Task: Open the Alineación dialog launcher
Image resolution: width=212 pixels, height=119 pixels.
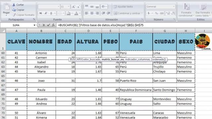Action: point(142,20)
